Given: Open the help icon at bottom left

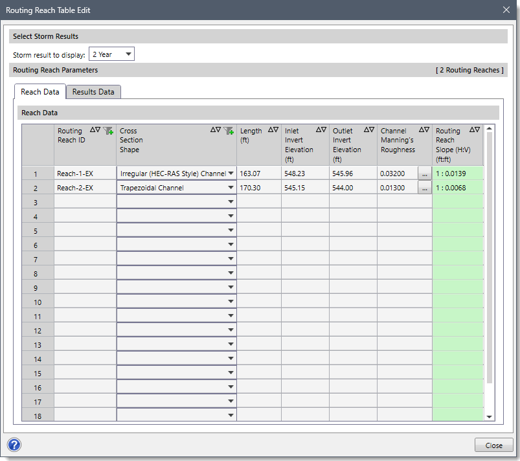Looking at the screenshot, I should [14, 445].
